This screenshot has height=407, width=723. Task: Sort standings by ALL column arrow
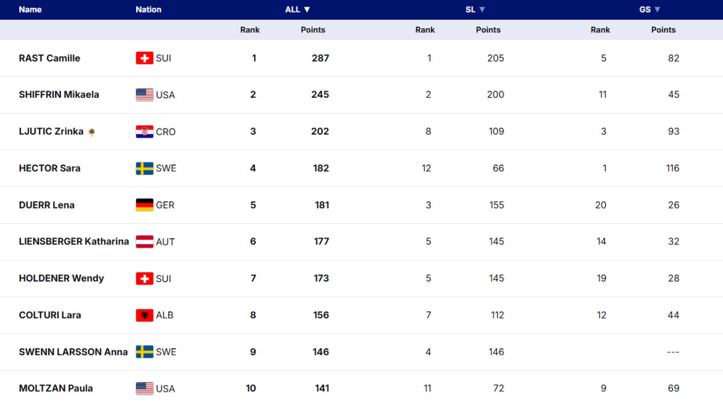coord(307,10)
